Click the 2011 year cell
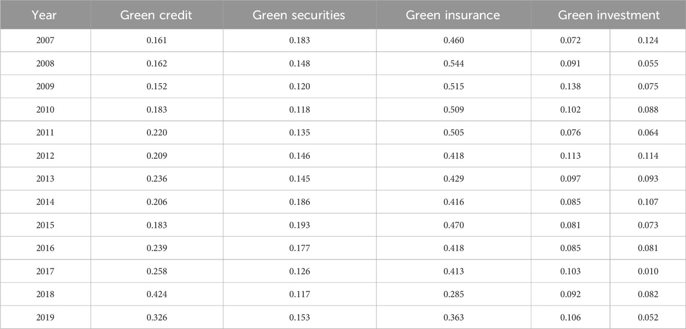 45,133
